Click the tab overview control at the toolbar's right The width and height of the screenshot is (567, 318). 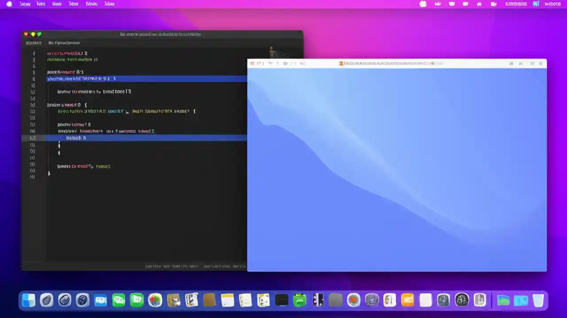point(540,63)
